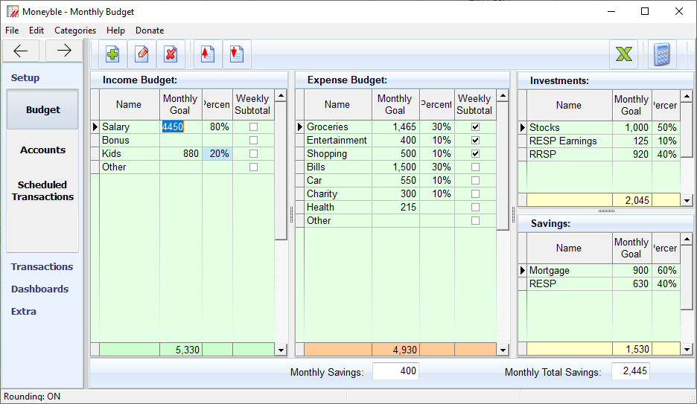Click the Rounding: ON status bar text
The width and height of the screenshot is (697, 404).
coord(32,397)
